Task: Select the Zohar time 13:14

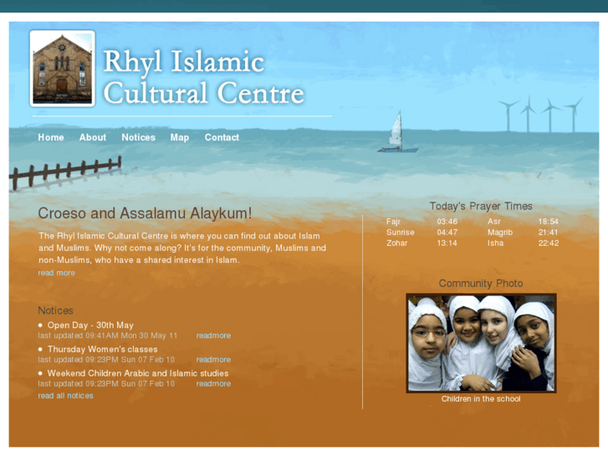Action: point(447,243)
